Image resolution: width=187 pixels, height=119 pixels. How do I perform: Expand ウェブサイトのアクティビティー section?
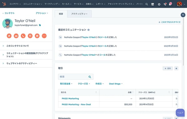[26, 63]
